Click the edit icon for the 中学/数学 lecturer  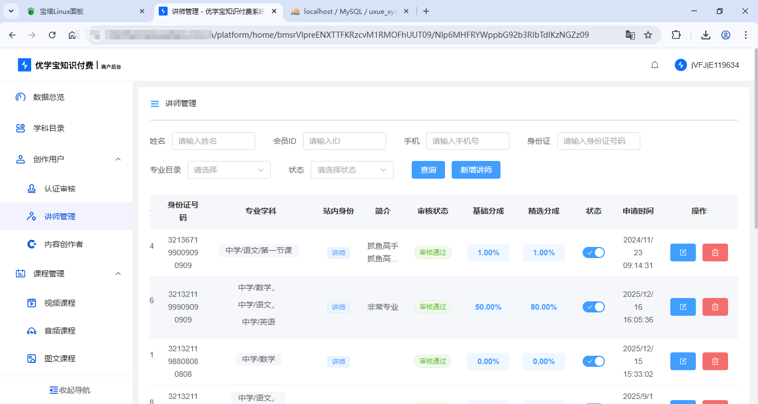pos(683,361)
